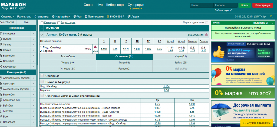The height and width of the screenshot is (127, 277).
Task: Check the Категории checkbox
Action: 42,23
